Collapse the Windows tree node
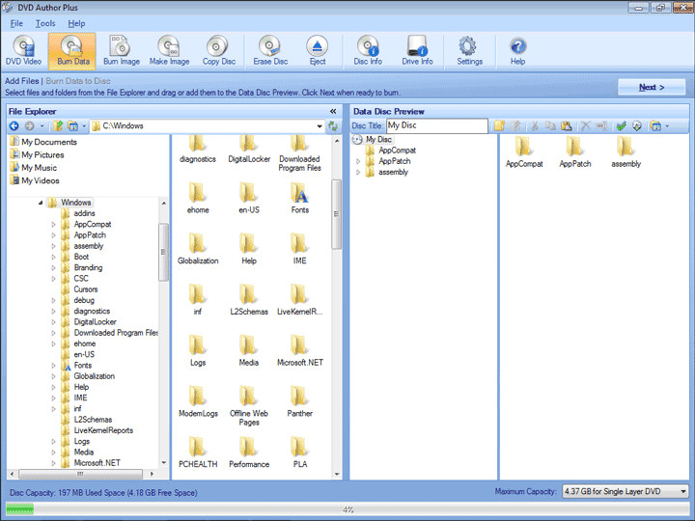 (x=41, y=203)
